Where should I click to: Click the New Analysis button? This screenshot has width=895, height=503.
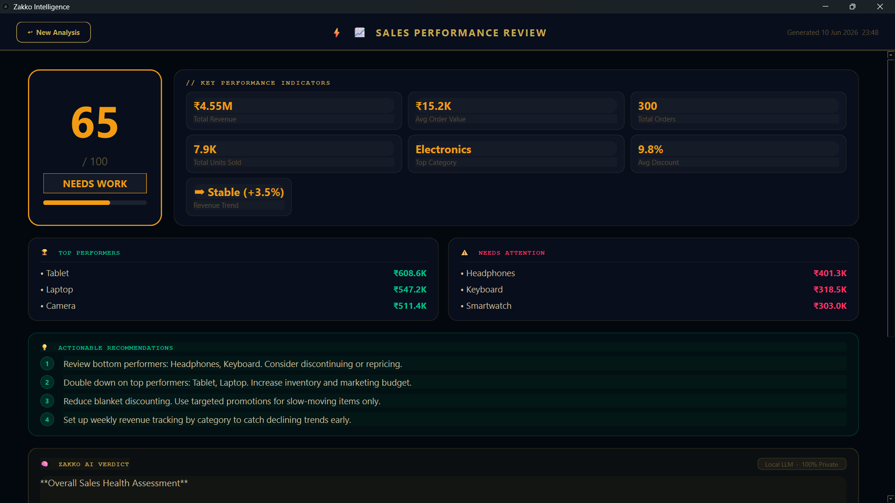coord(54,32)
